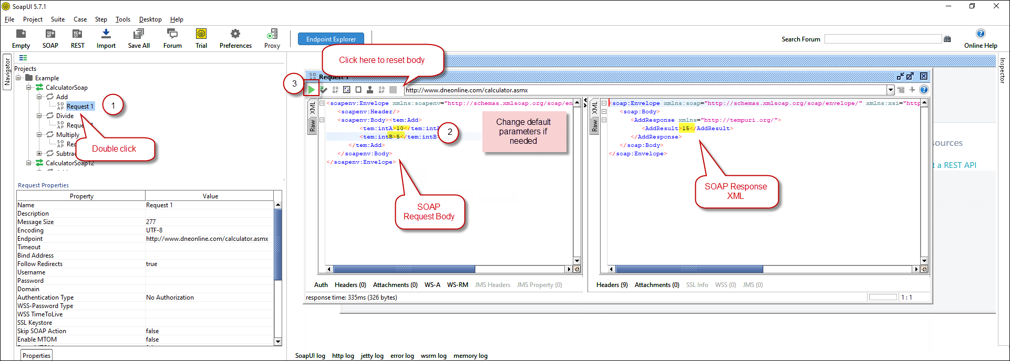
Task: Open the Project menu
Action: click(33, 19)
